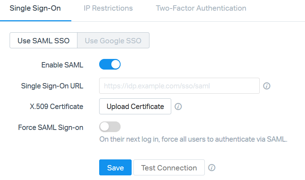
Task: Switch to Use Google SSO option
Action: (113, 40)
